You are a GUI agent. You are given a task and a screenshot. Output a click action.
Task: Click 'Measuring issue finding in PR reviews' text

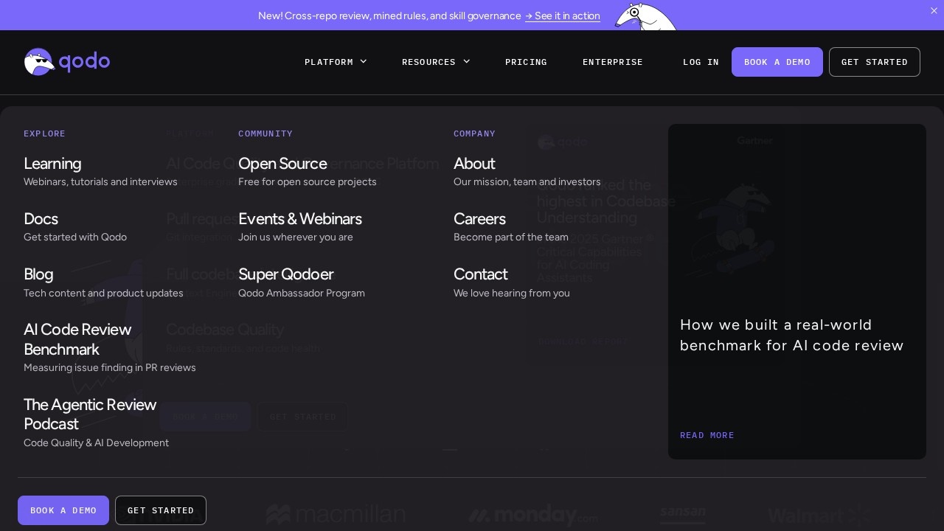(110, 367)
